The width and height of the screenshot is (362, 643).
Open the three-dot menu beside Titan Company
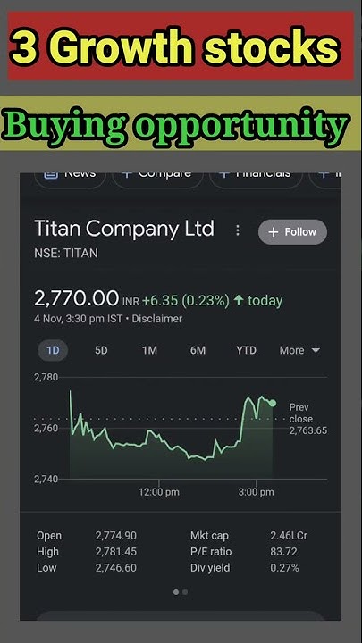[x=237, y=230]
